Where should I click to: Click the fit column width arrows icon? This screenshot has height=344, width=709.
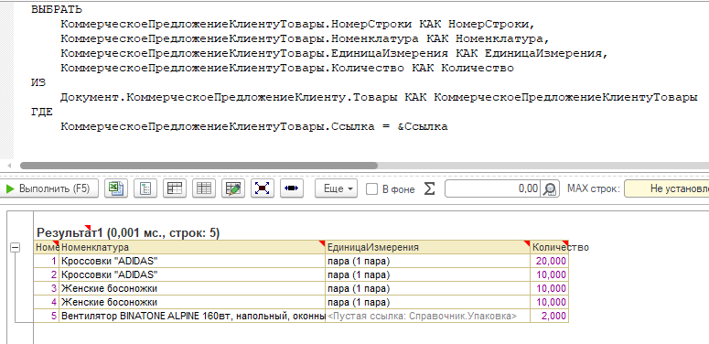[292, 188]
